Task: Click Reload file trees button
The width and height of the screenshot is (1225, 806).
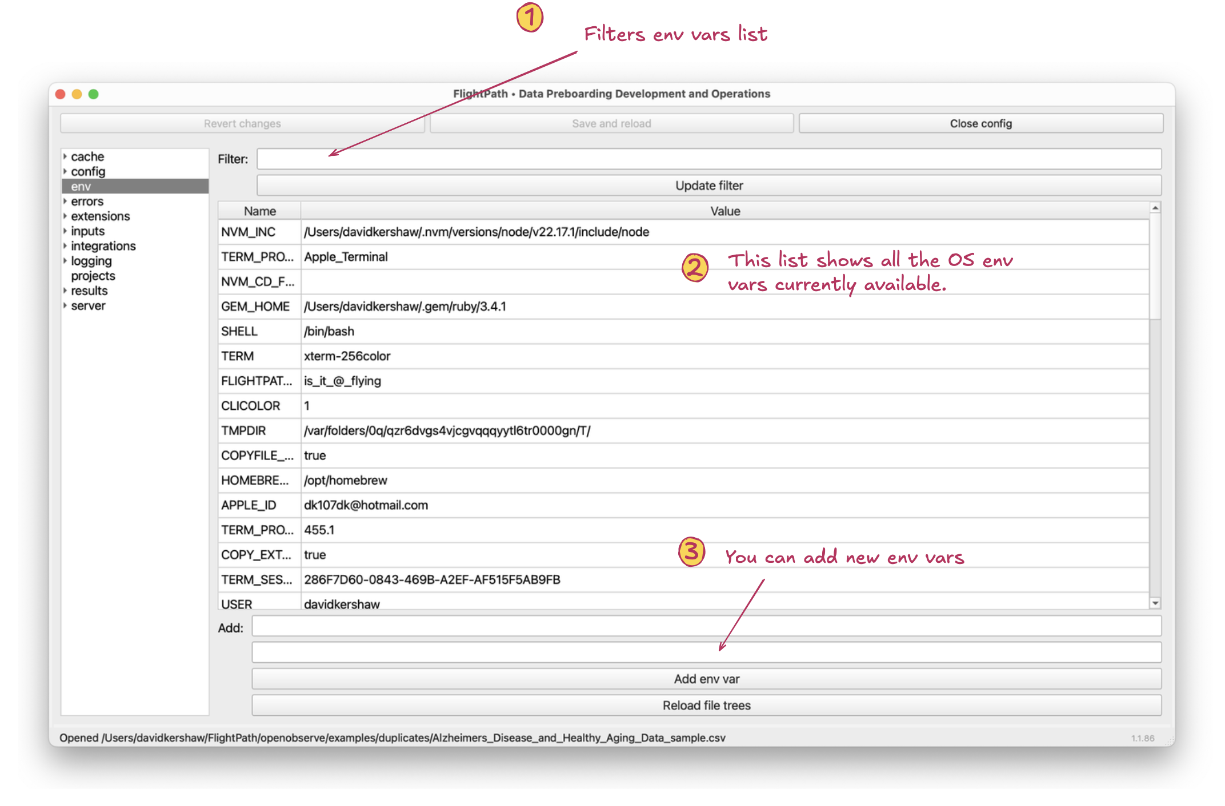Action: [x=706, y=706]
